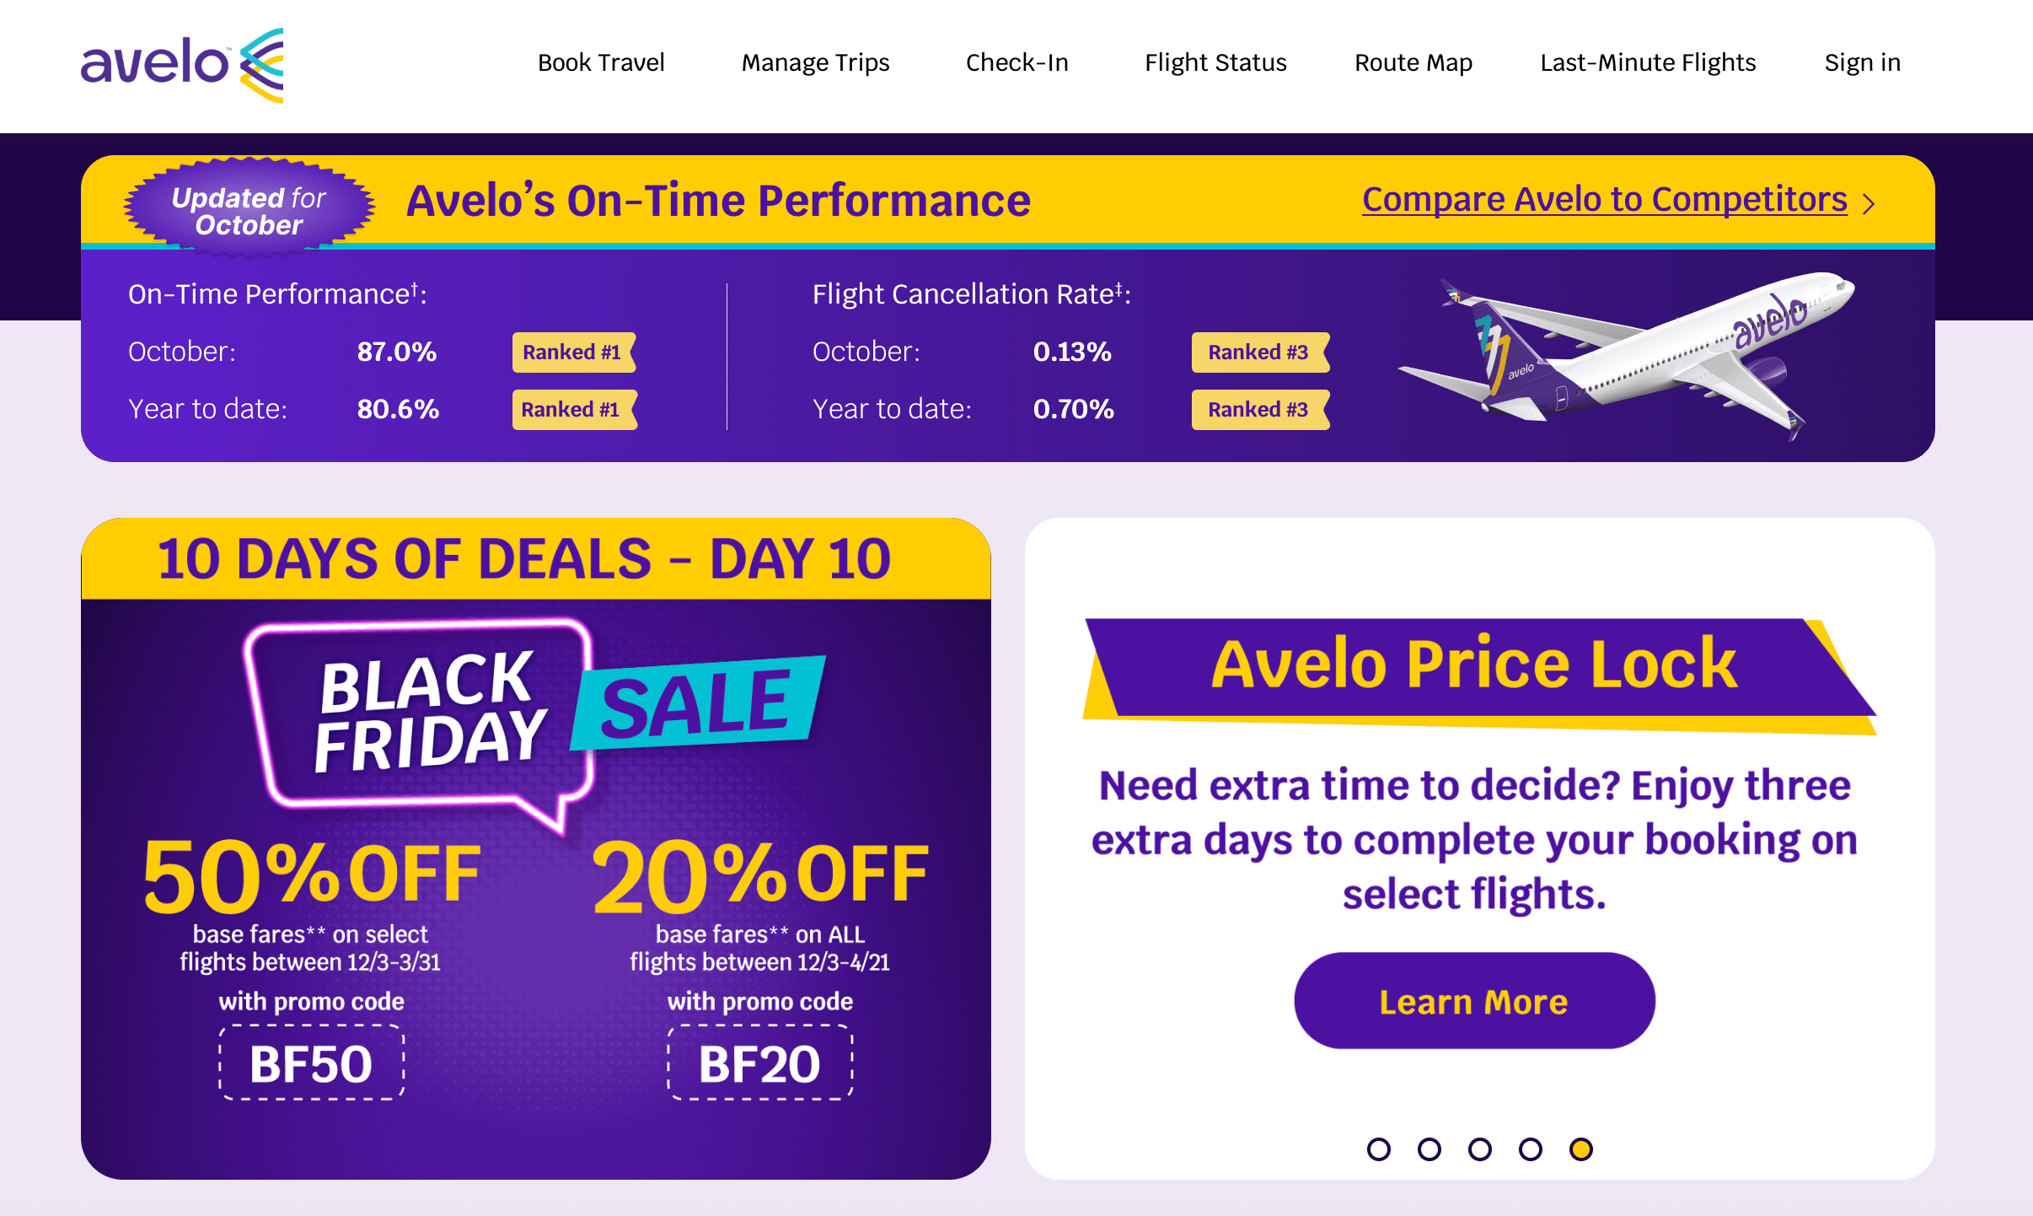This screenshot has height=1216, width=2033.
Task: Select the fifth carousel indicator dot
Action: 1579,1148
